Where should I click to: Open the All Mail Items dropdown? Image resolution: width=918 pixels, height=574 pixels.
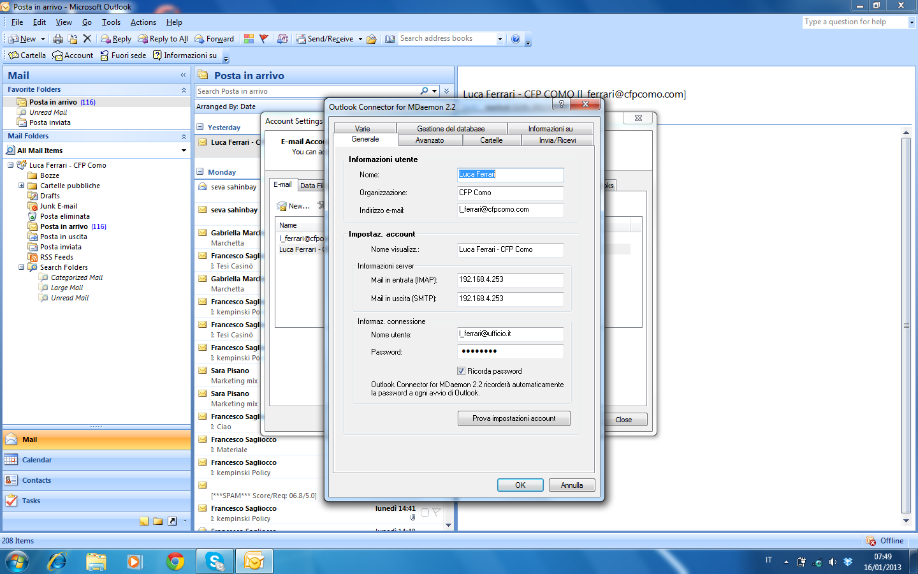(x=184, y=151)
